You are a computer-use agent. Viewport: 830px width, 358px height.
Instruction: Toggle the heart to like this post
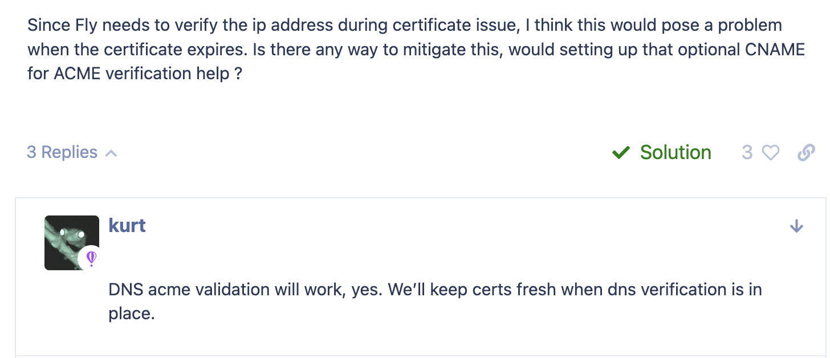coord(770,153)
